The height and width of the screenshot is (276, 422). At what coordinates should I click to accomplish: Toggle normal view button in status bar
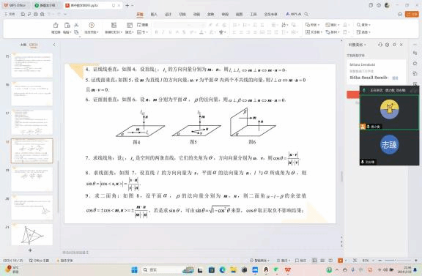point(314,261)
